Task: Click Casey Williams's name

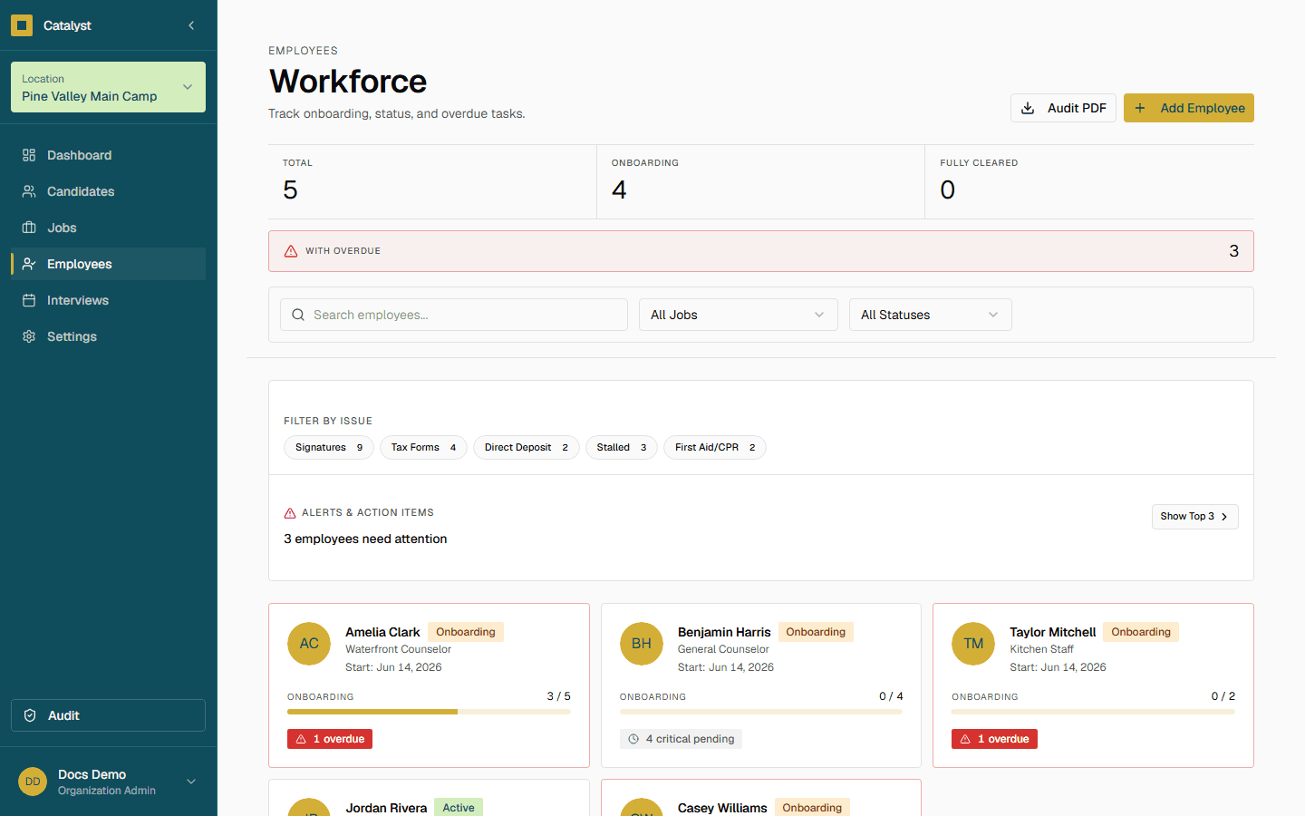Action: point(722,808)
